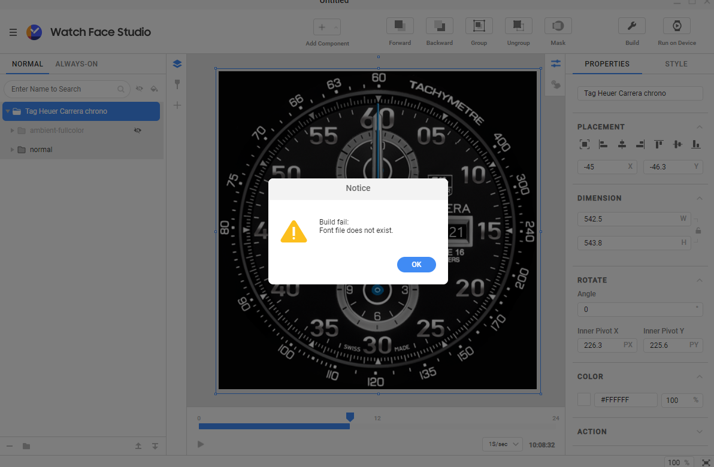The width and height of the screenshot is (714, 467).
Task: Collapse the COLOR section
Action: coord(700,377)
